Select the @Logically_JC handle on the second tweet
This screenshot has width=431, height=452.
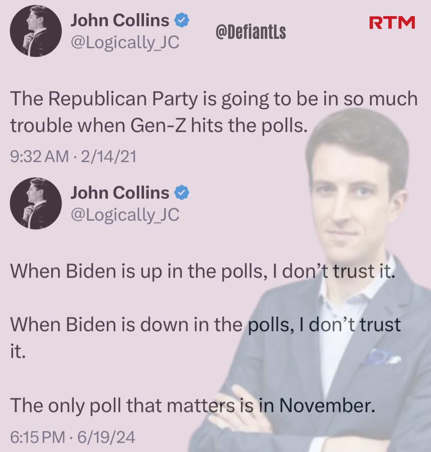[125, 215]
